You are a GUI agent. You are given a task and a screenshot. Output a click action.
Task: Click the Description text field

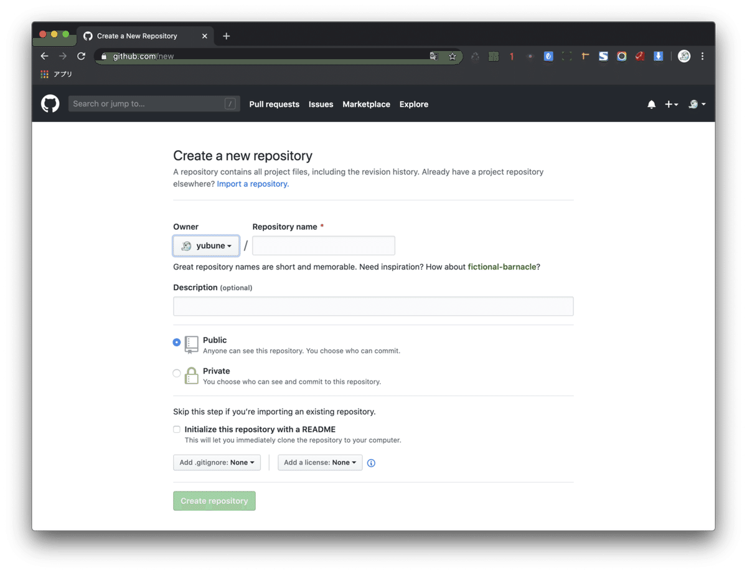pyautogui.click(x=374, y=306)
